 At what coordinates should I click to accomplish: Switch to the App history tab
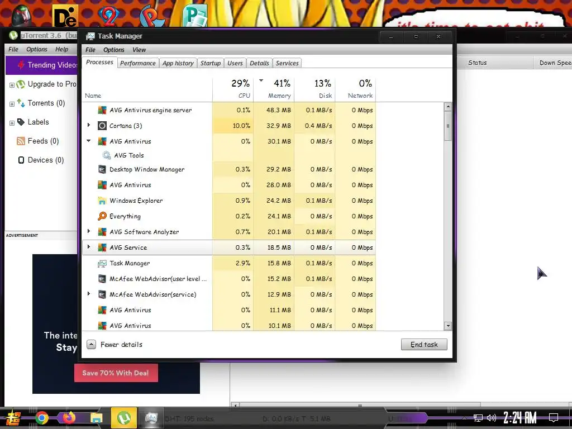178,63
